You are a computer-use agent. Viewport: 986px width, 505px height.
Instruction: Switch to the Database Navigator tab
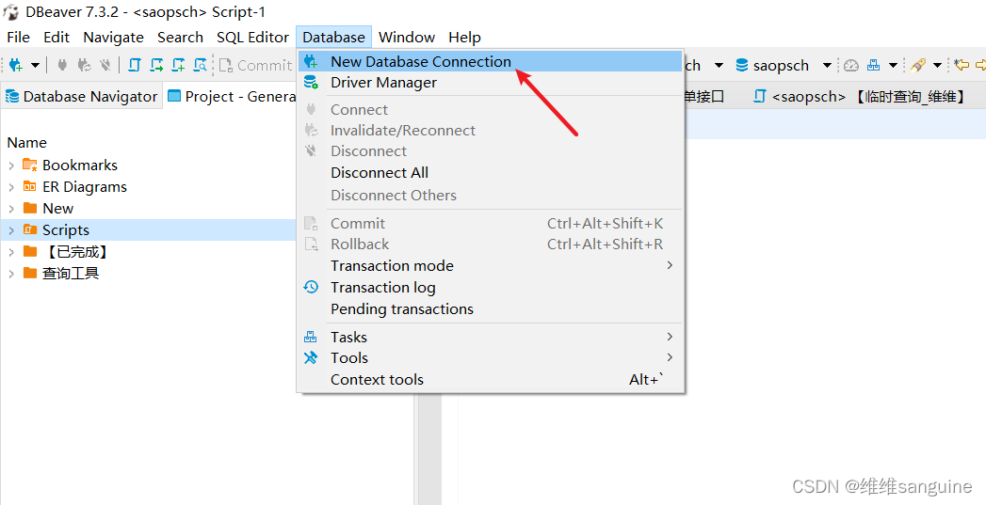pos(81,96)
